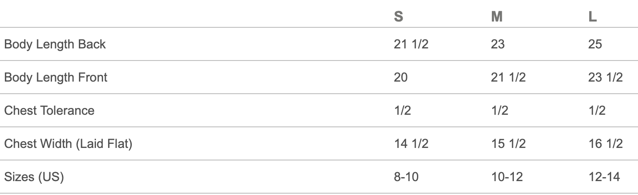Select the Sizes (US) row label
The height and width of the screenshot is (195, 638).
click(34, 177)
